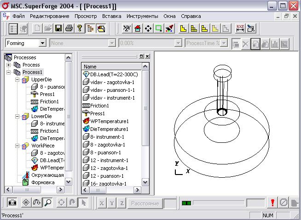
Task: Click the simulation progress bar
Action: point(219,203)
